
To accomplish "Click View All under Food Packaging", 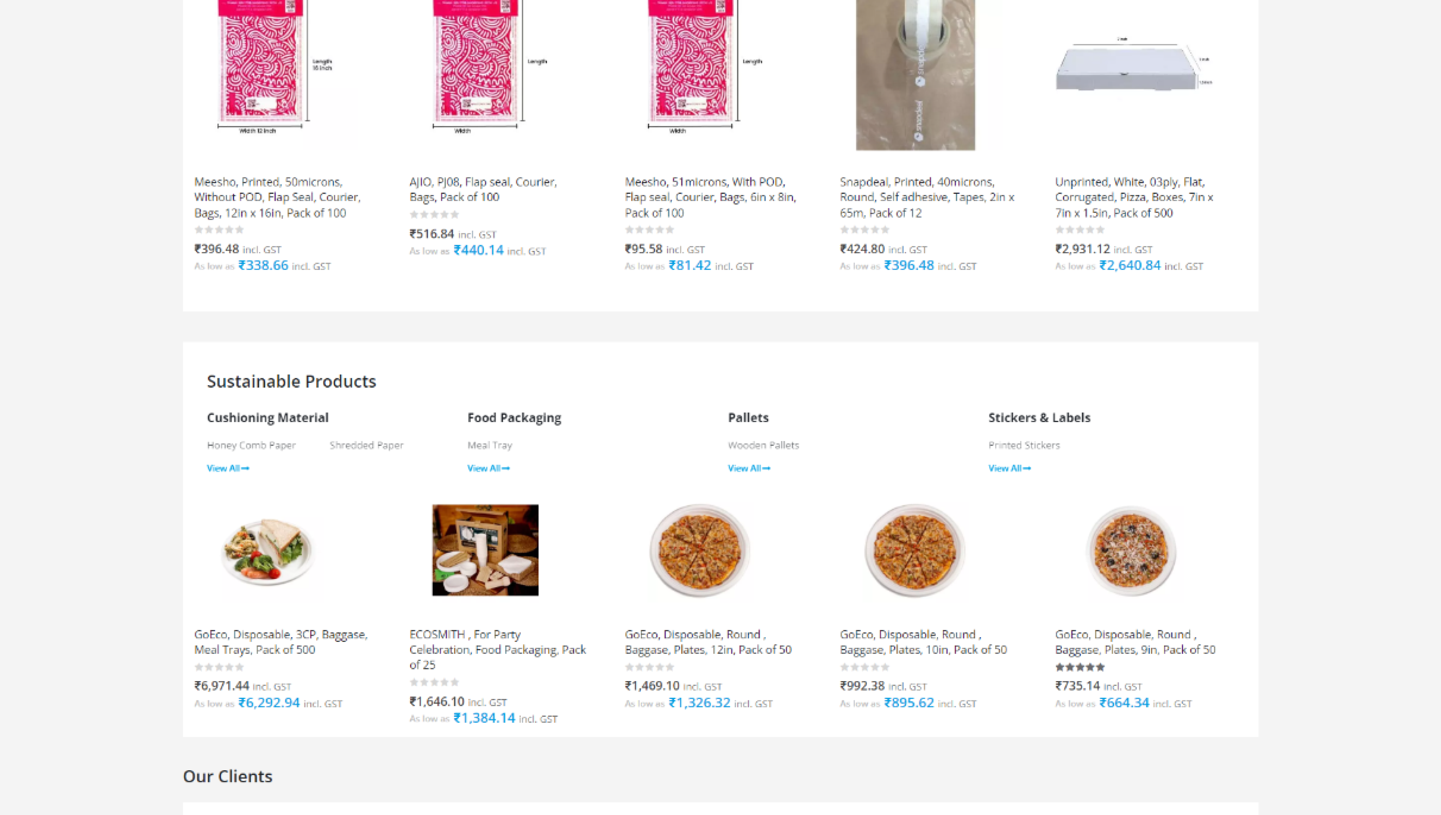I will 488,468.
